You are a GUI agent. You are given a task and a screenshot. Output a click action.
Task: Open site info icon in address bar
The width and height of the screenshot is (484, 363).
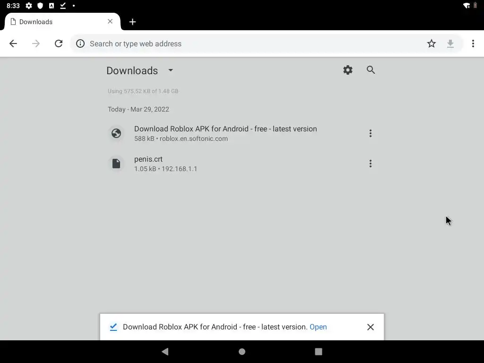click(80, 43)
